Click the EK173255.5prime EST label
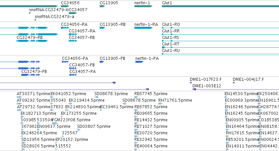Image resolution: width=279 pixels, height=151 pixels. click(79, 113)
